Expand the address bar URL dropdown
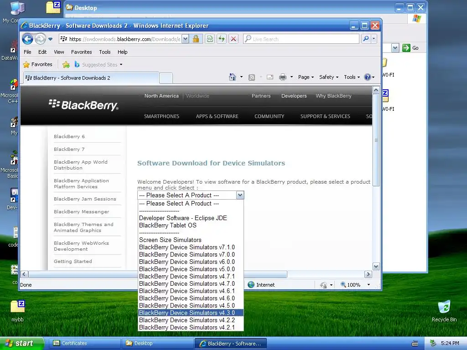Viewport: 467px width, 350px height. (x=185, y=39)
